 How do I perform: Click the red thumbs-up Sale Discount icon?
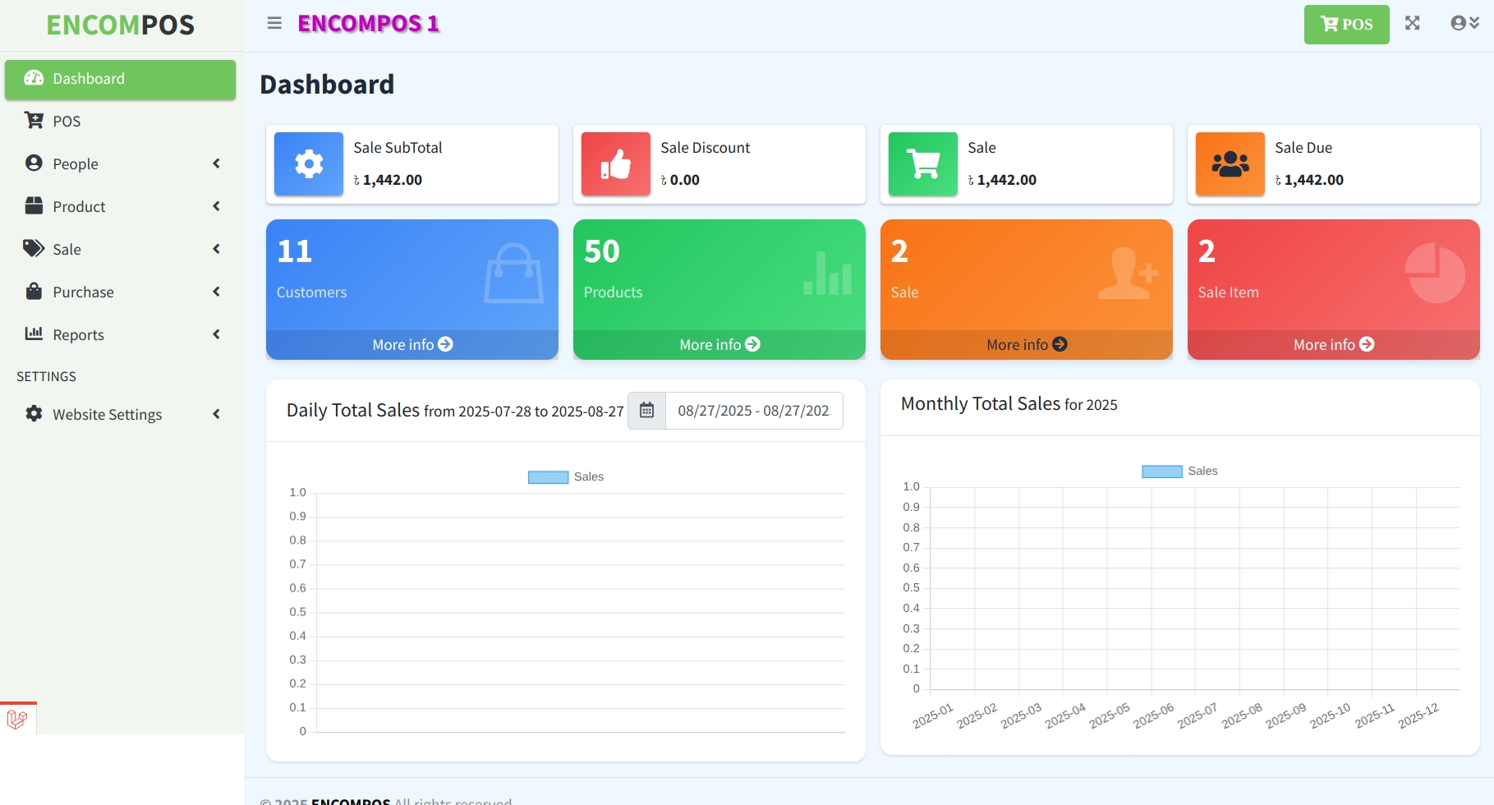pyautogui.click(x=616, y=164)
